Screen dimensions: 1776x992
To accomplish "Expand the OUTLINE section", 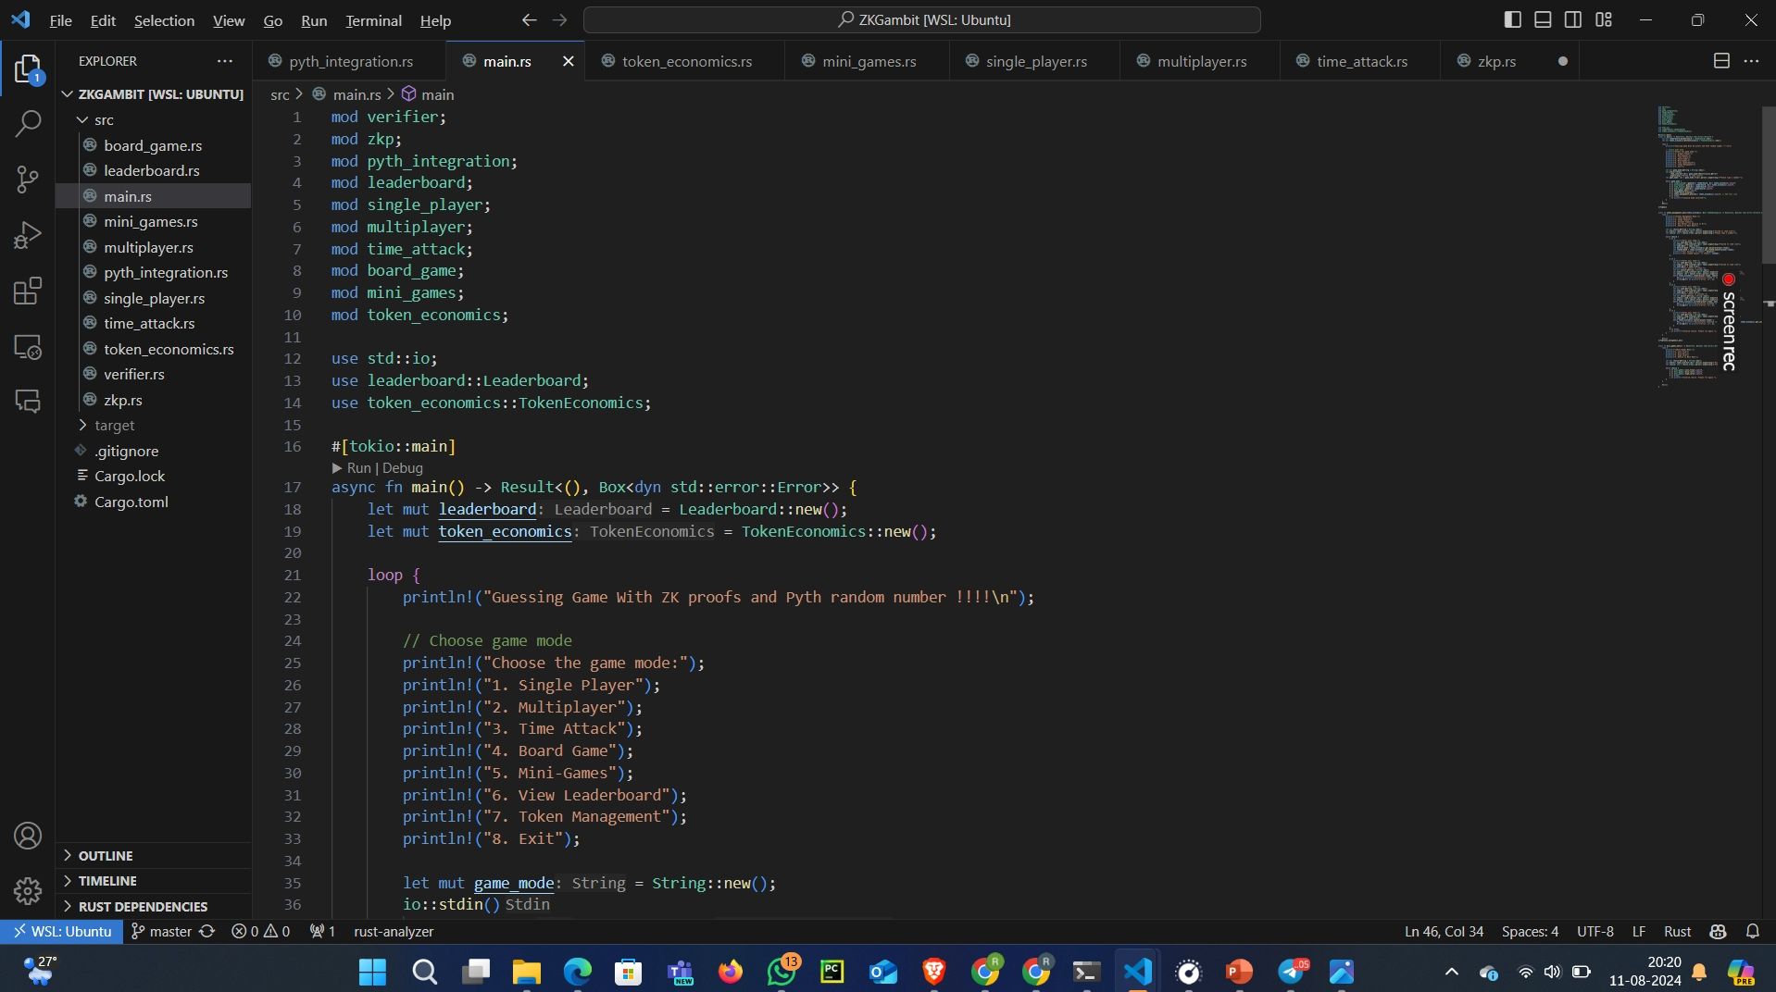I will click(154, 856).
